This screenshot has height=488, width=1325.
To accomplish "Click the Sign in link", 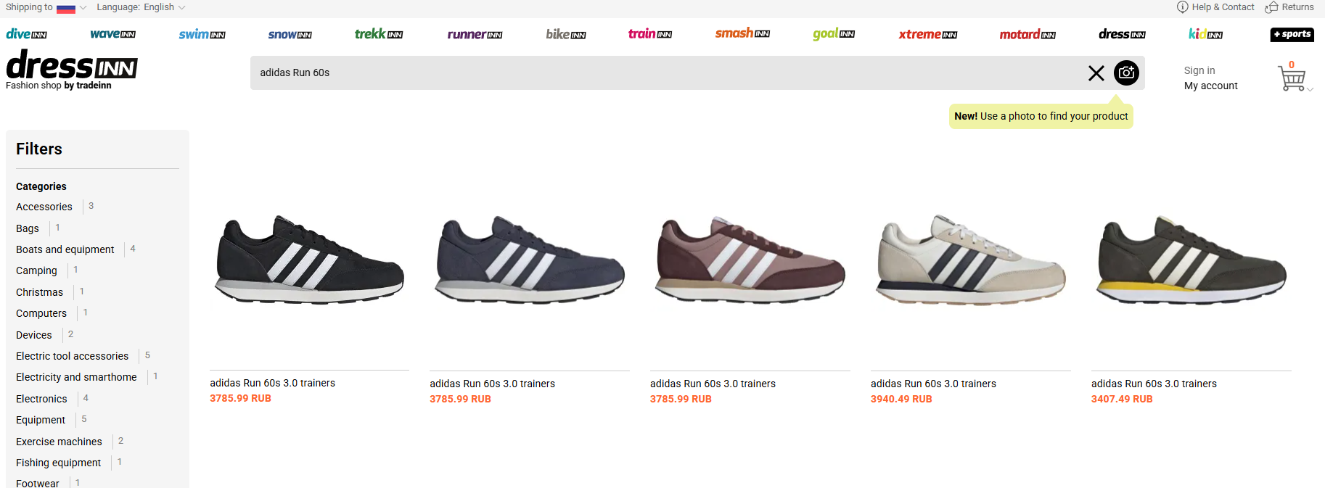I will (x=1199, y=70).
